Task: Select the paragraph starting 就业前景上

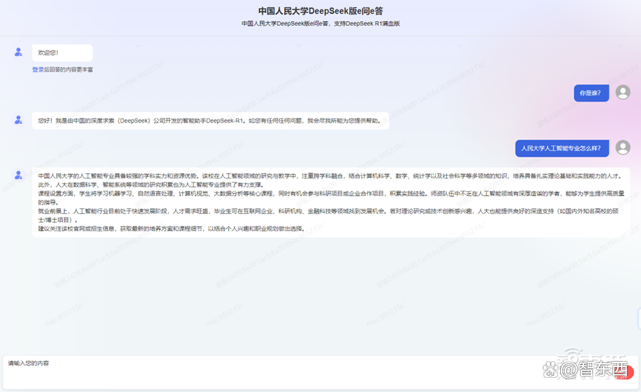Action: point(328,215)
